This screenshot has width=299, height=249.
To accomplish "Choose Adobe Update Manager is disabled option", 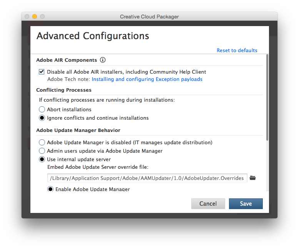I will (42, 142).
